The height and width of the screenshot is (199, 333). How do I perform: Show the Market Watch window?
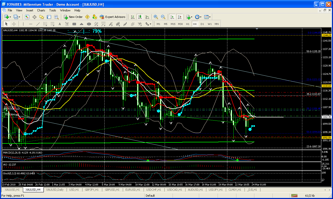(27, 17)
